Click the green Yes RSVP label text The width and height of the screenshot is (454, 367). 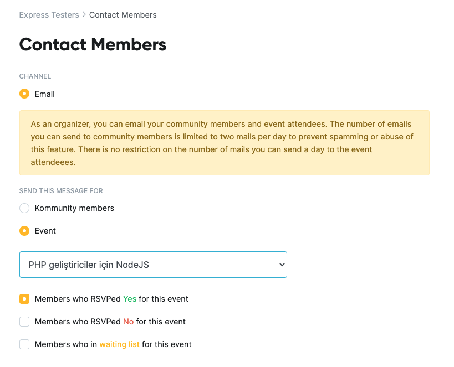click(x=130, y=299)
